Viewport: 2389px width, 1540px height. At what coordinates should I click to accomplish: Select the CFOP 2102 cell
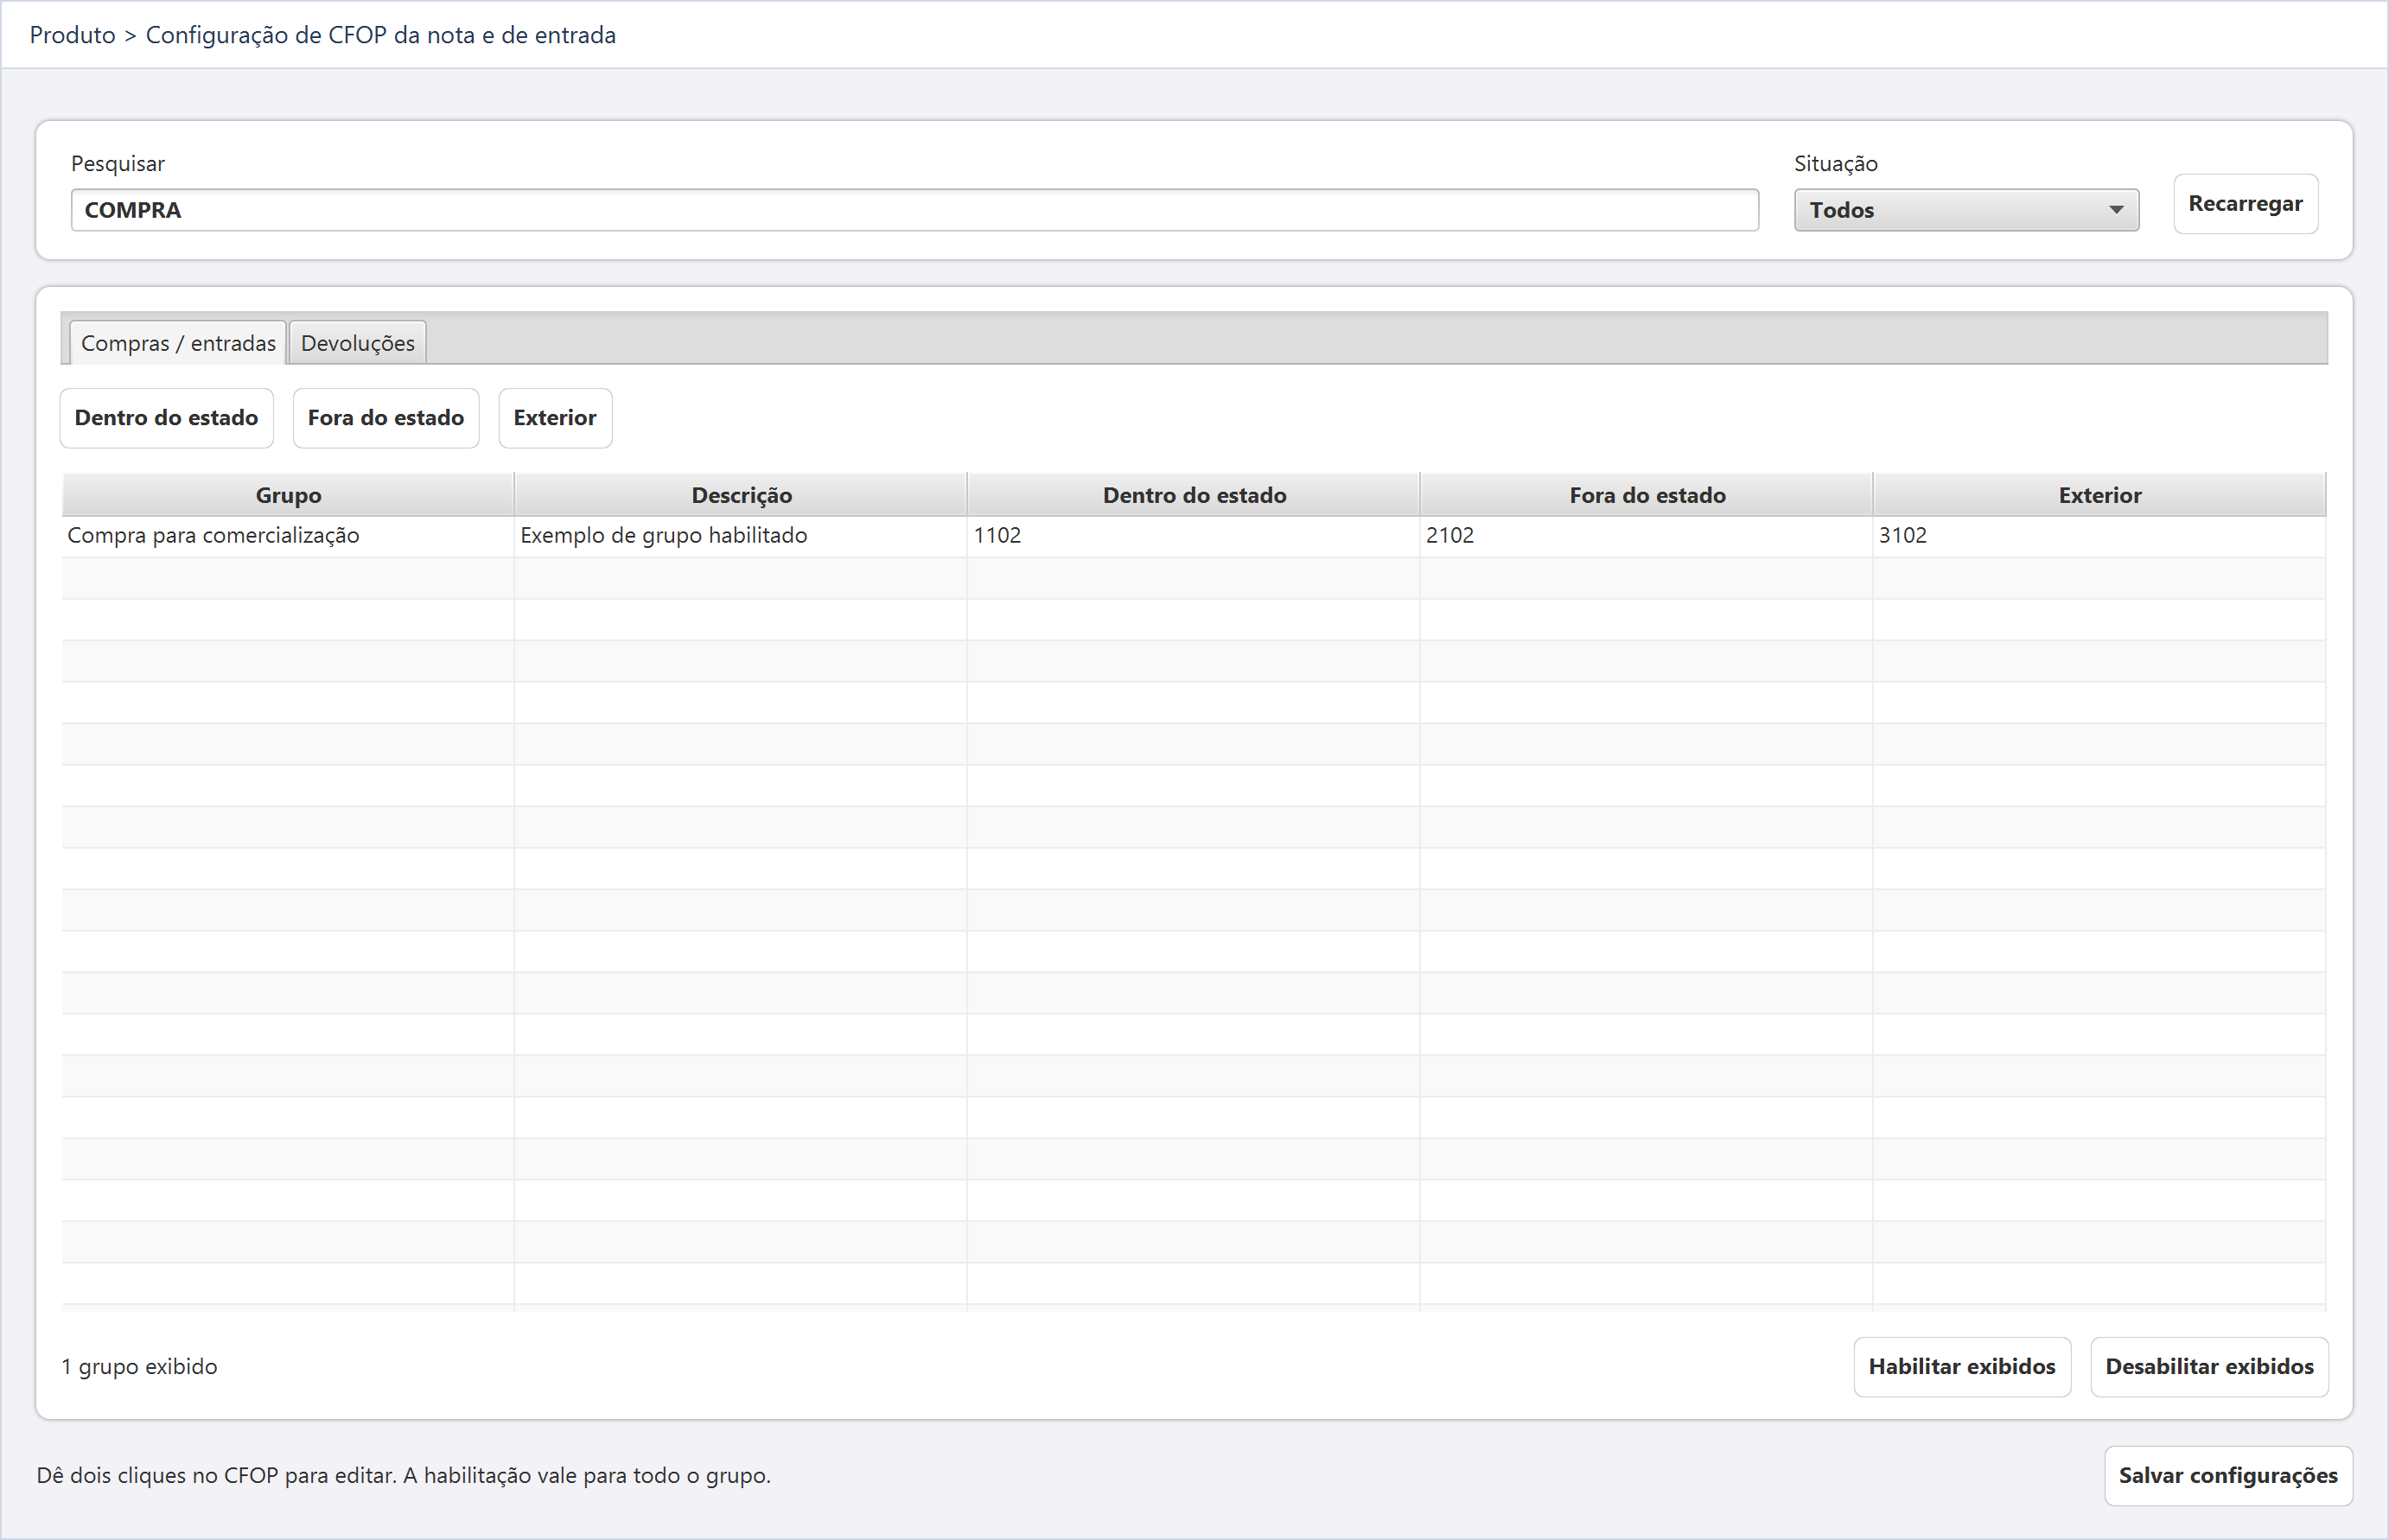click(1647, 536)
